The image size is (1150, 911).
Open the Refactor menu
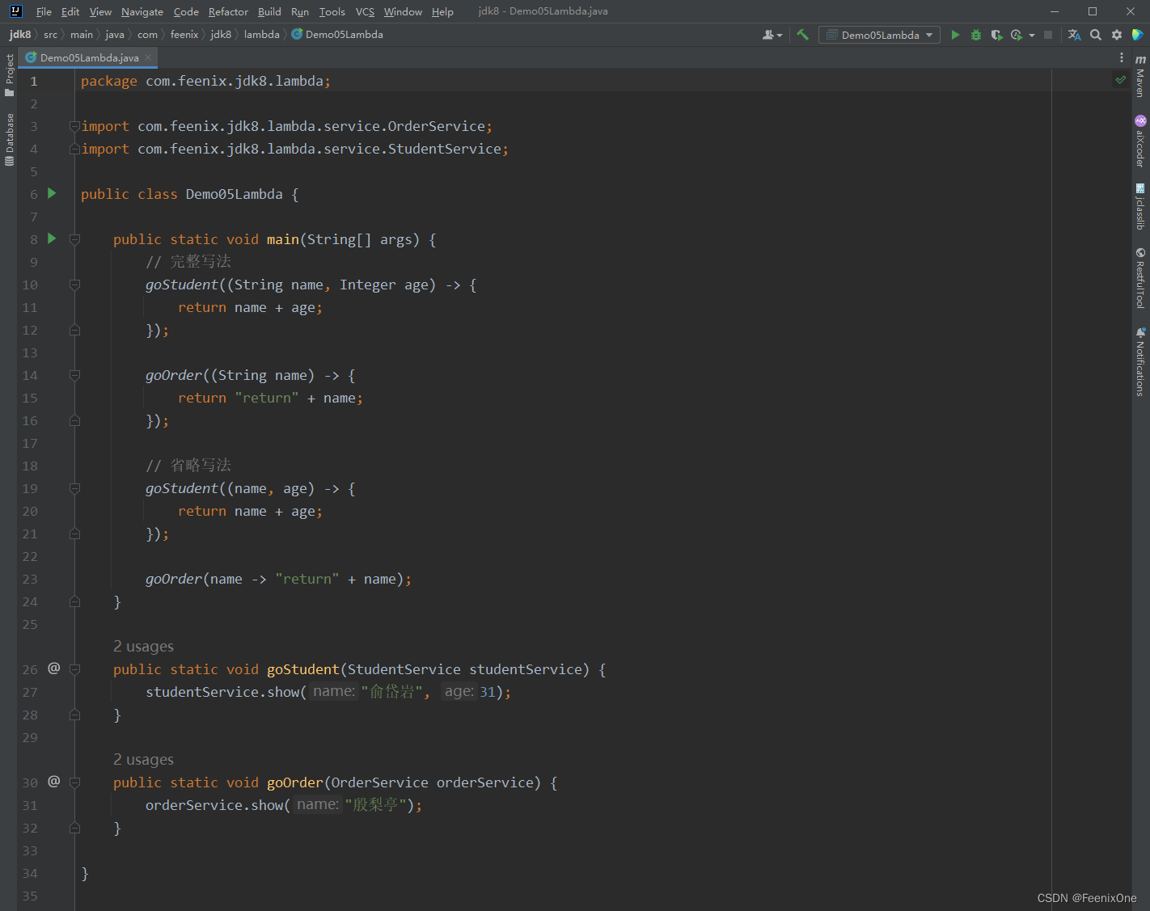pos(228,11)
